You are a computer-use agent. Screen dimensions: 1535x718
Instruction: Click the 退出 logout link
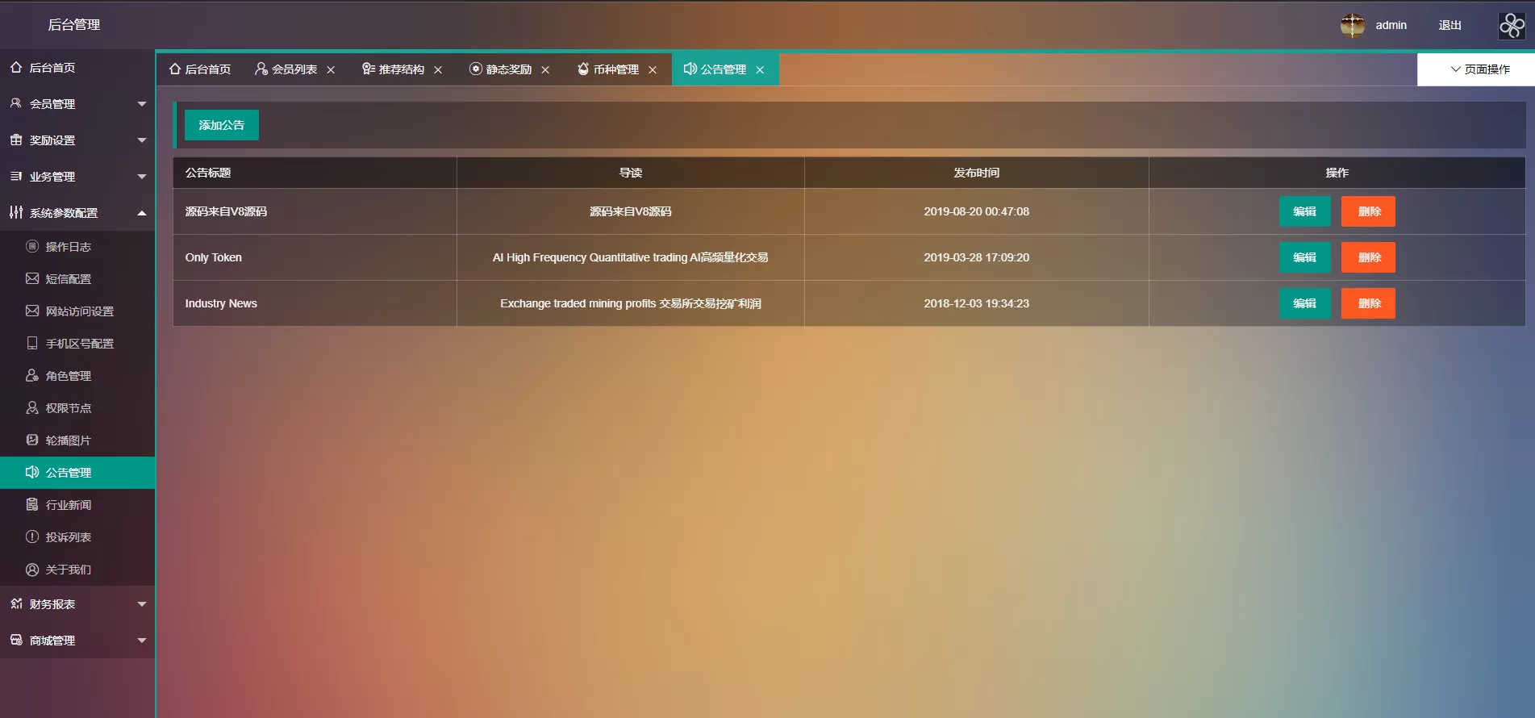(x=1449, y=25)
